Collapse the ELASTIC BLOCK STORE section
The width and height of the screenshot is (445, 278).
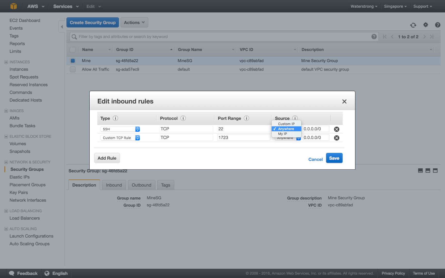click(x=6, y=136)
